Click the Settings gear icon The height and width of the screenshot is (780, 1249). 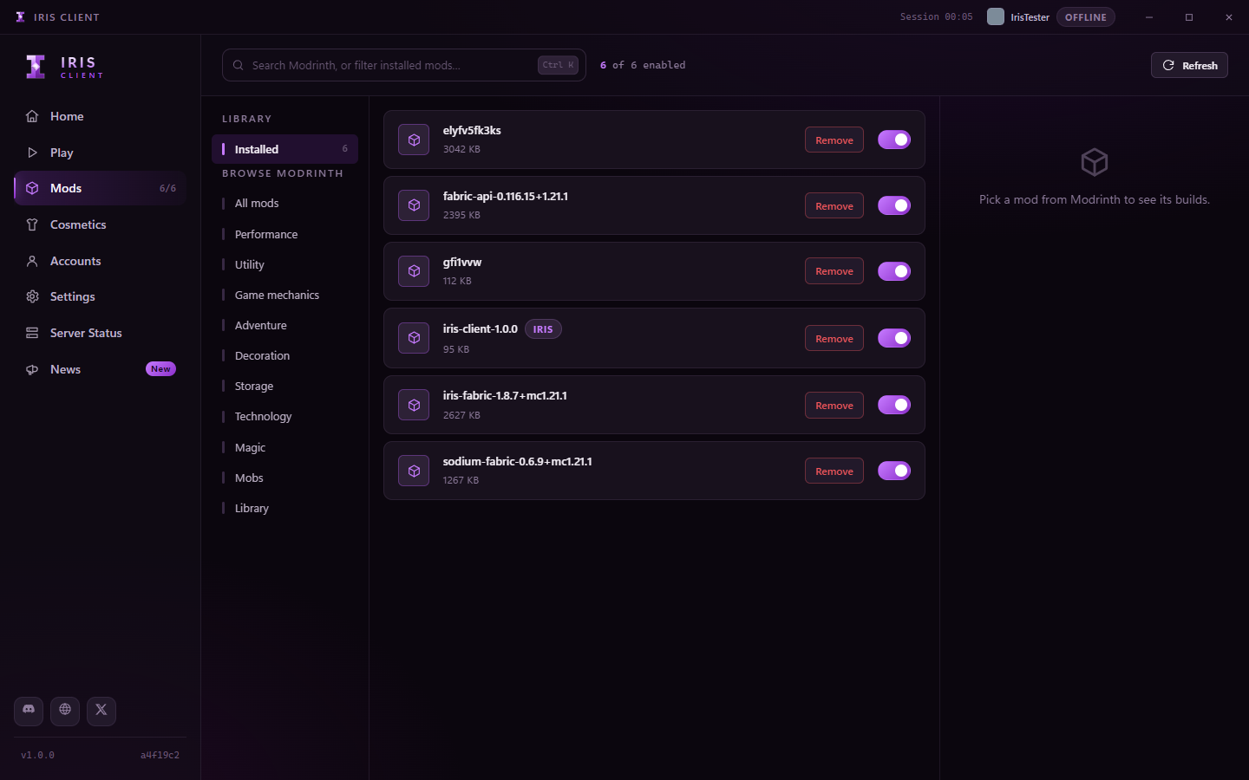click(x=32, y=296)
